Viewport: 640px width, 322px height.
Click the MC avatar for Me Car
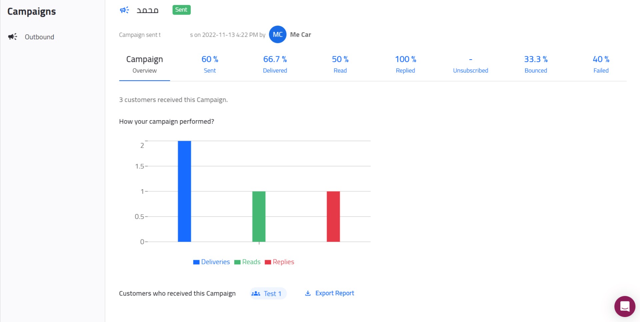278,34
